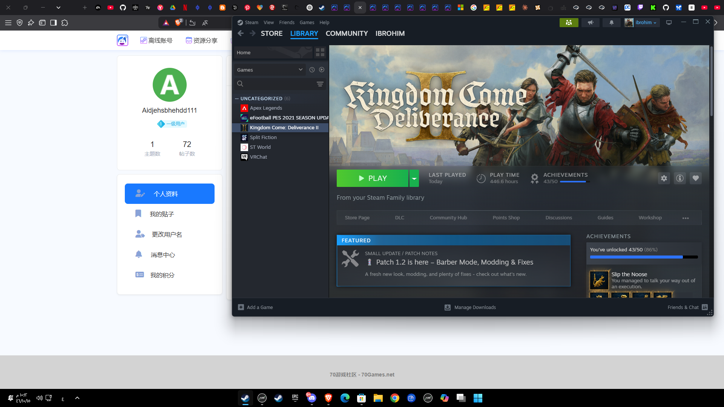The height and width of the screenshot is (407, 724).
Task: Click Steam forward navigation arrow
Action: [253, 34]
